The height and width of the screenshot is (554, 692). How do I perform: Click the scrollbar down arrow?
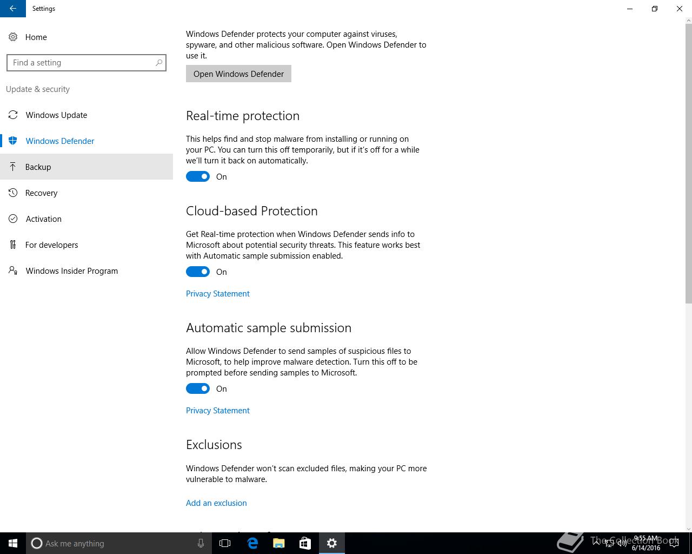click(688, 528)
